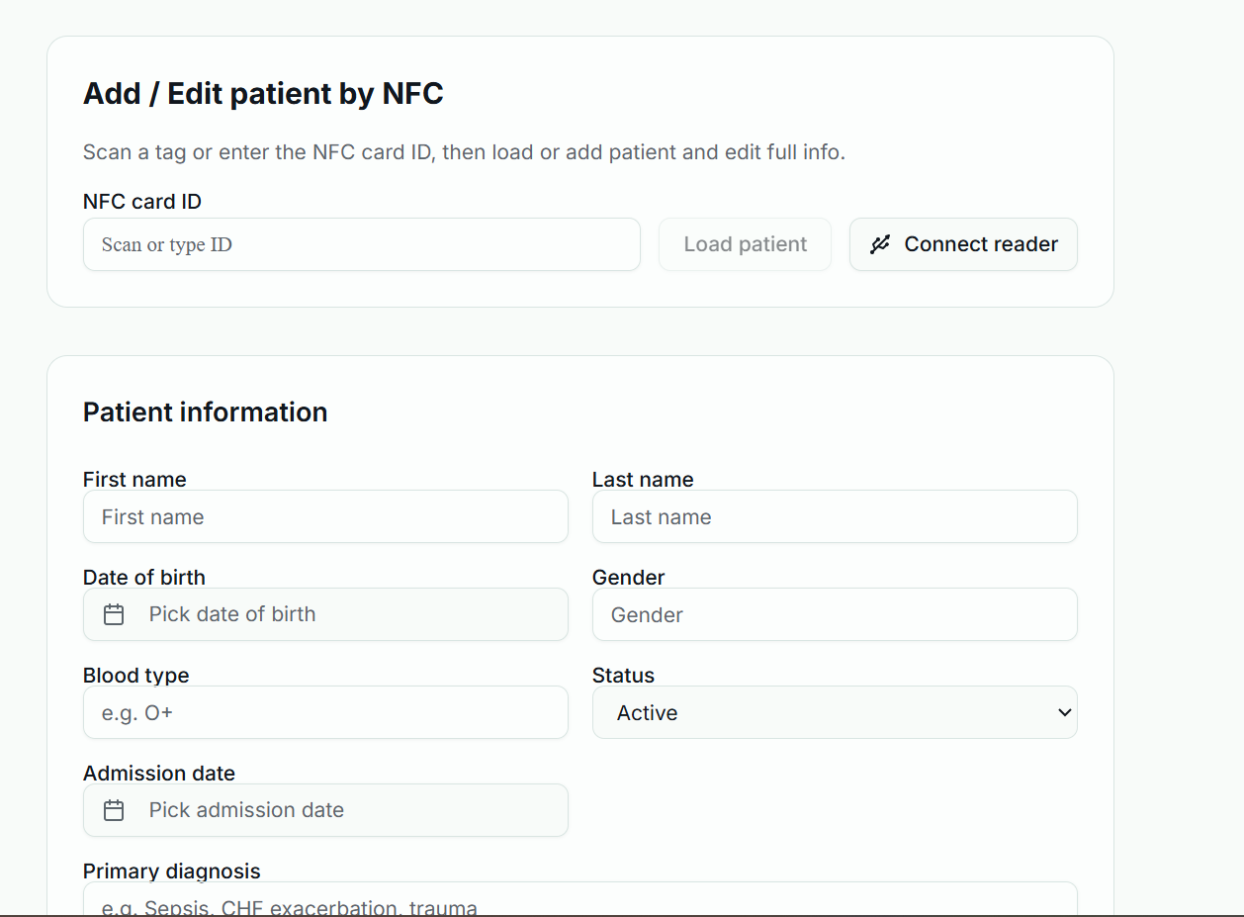Select the Gender text field

click(834, 614)
